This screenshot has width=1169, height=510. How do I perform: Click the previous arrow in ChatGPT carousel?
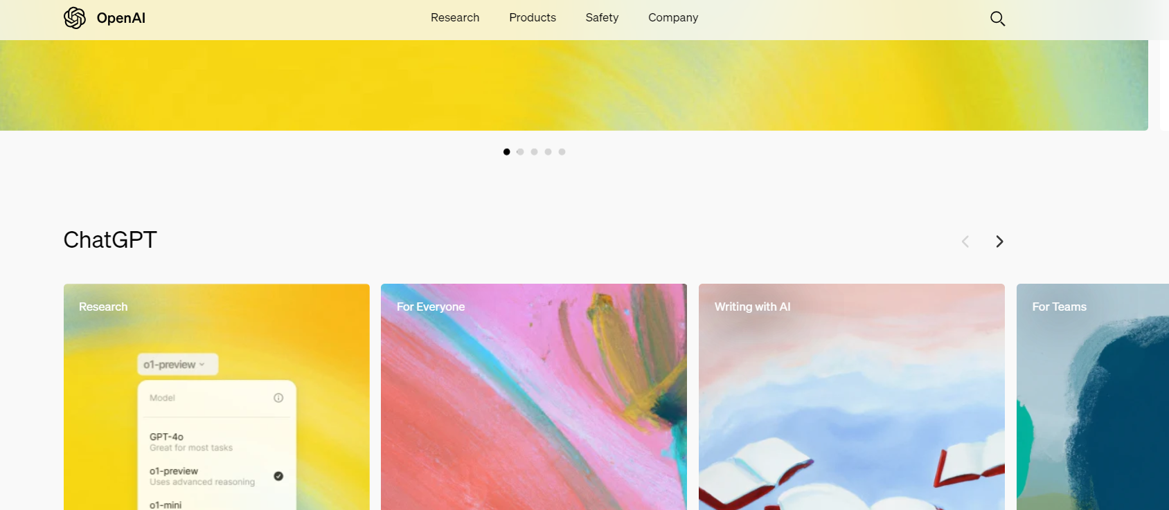point(965,242)
